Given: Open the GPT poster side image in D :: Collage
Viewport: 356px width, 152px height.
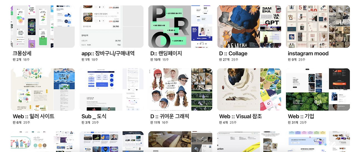Looking at the screenshot, I should (271, 16).
